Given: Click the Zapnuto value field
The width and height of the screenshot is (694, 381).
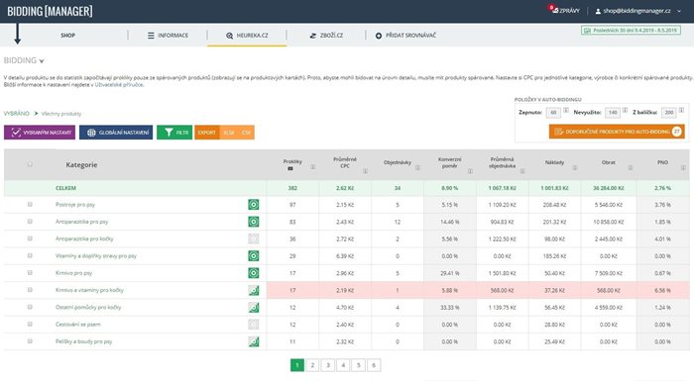Looking at the screenshot, I should [553, 113].
